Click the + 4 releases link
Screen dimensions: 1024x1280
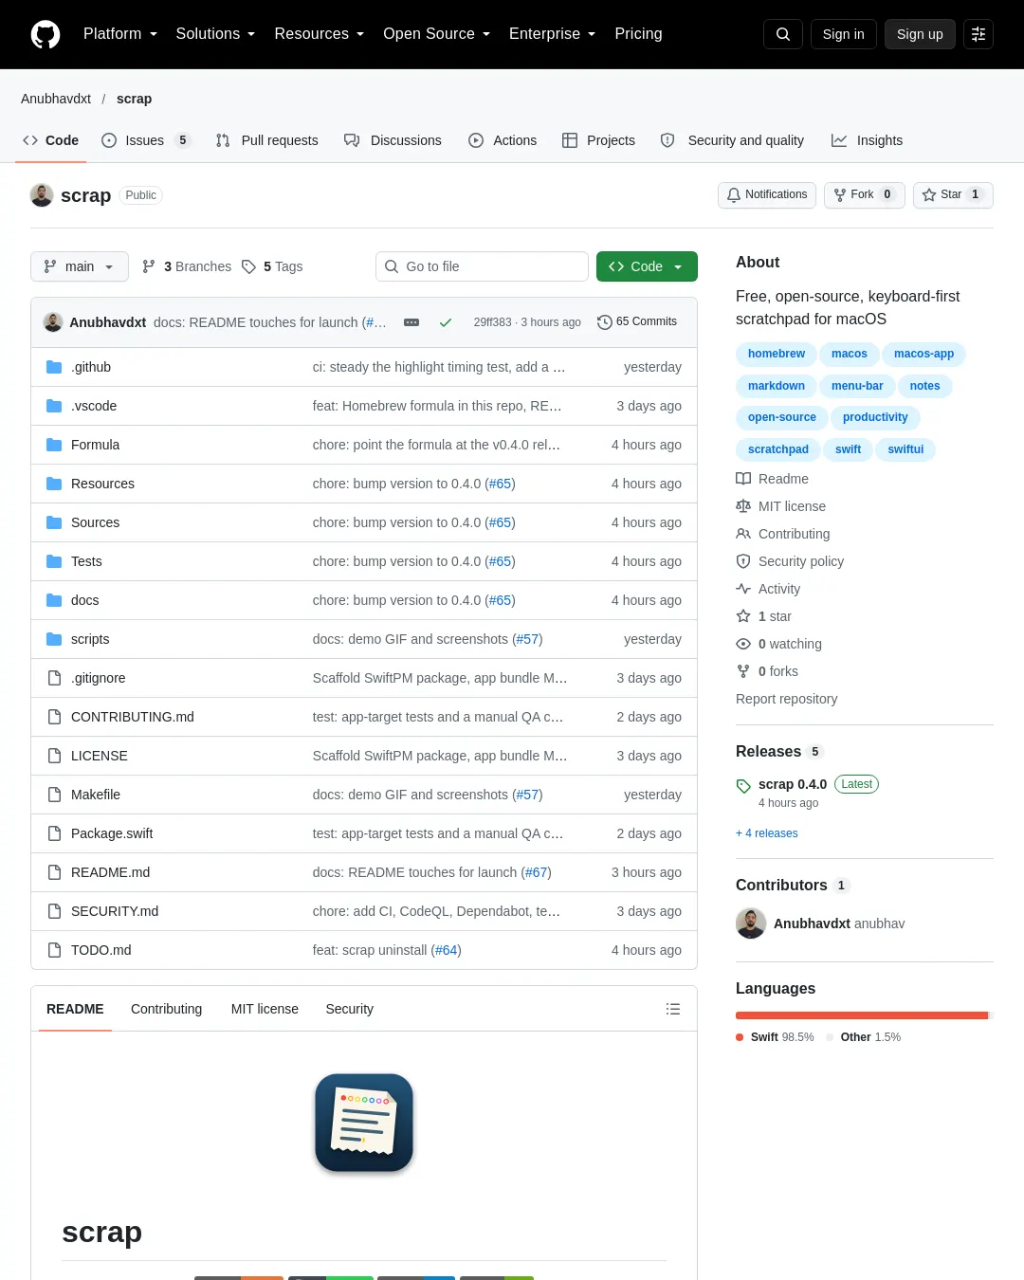(x=767, y=833)
